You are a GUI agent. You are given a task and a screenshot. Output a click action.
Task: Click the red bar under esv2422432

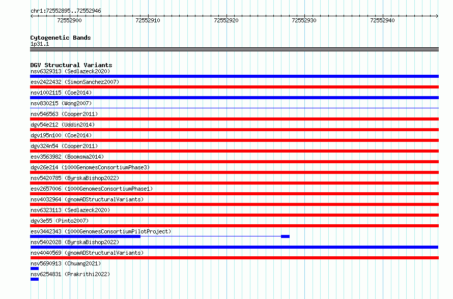pyautogui.click(x=234, y=87)
